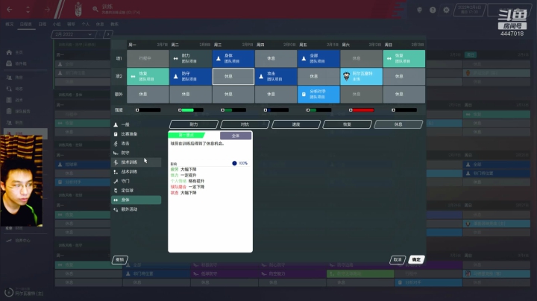537x301 pixels.
Task: Select the highlighted 身体 physical category
Action: (136, 200)
